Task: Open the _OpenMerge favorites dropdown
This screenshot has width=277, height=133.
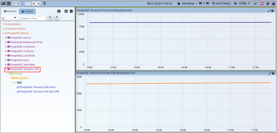Action: 189,4
